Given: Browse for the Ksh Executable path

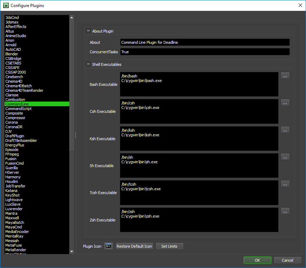Looking at the screenshot, I should coord(285,130).
